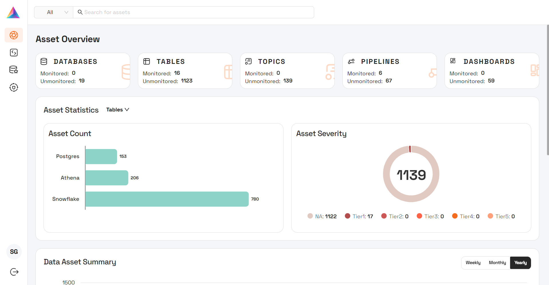Select the Weekly option in Data Asset Summary

(473, 263)
